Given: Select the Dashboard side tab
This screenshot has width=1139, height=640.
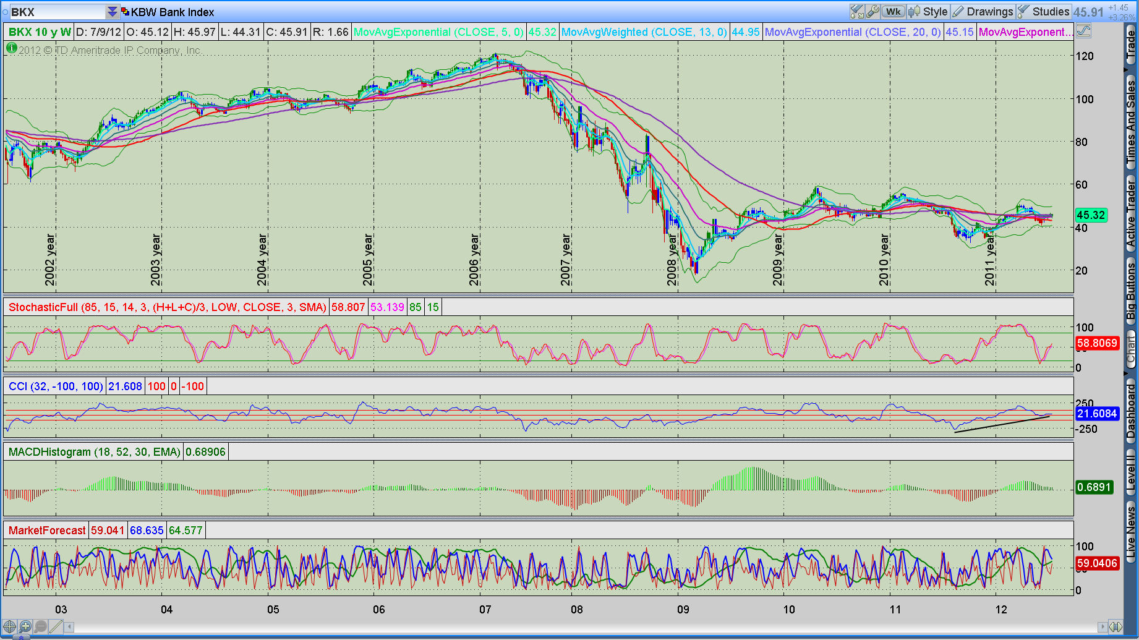Looking at the screenshot, I should (1131, 411).
